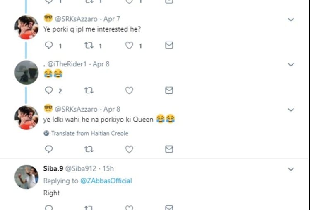Like the 'porkiyo ki Queen' tweet
This screenshot has height=210, width=310.
coord(129,149)
